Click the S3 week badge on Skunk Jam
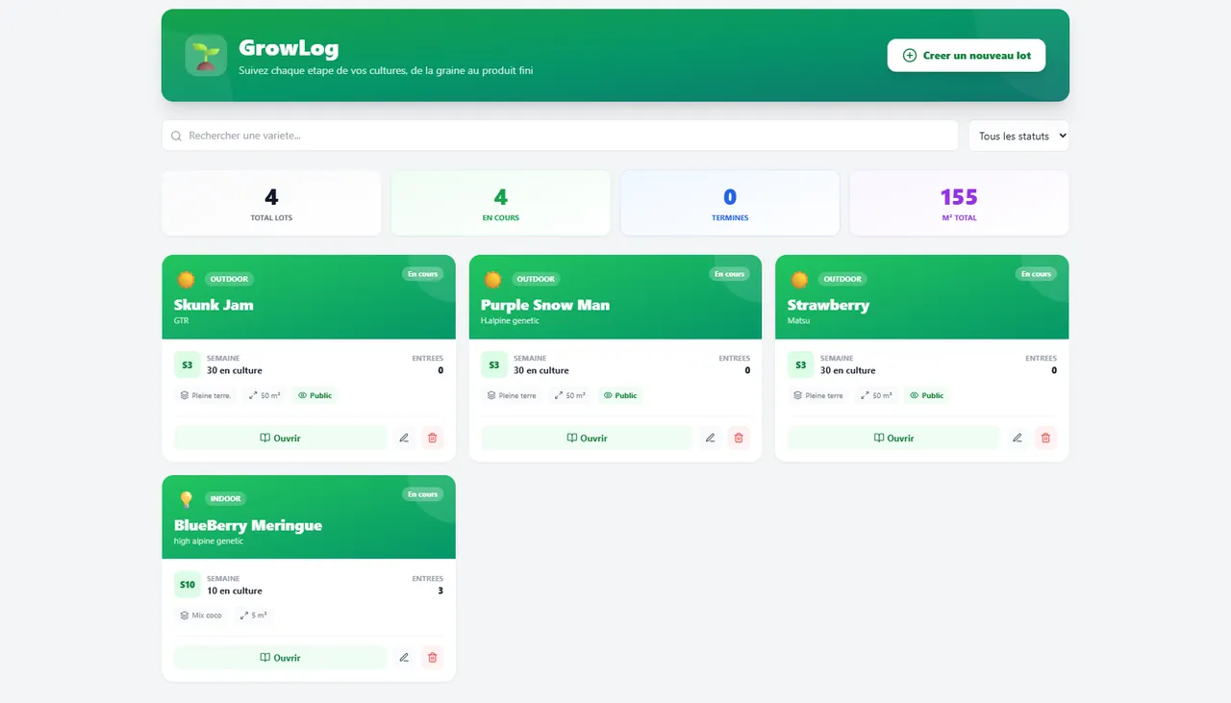This screenshot has width=1231, height=703. click(187, 365)
